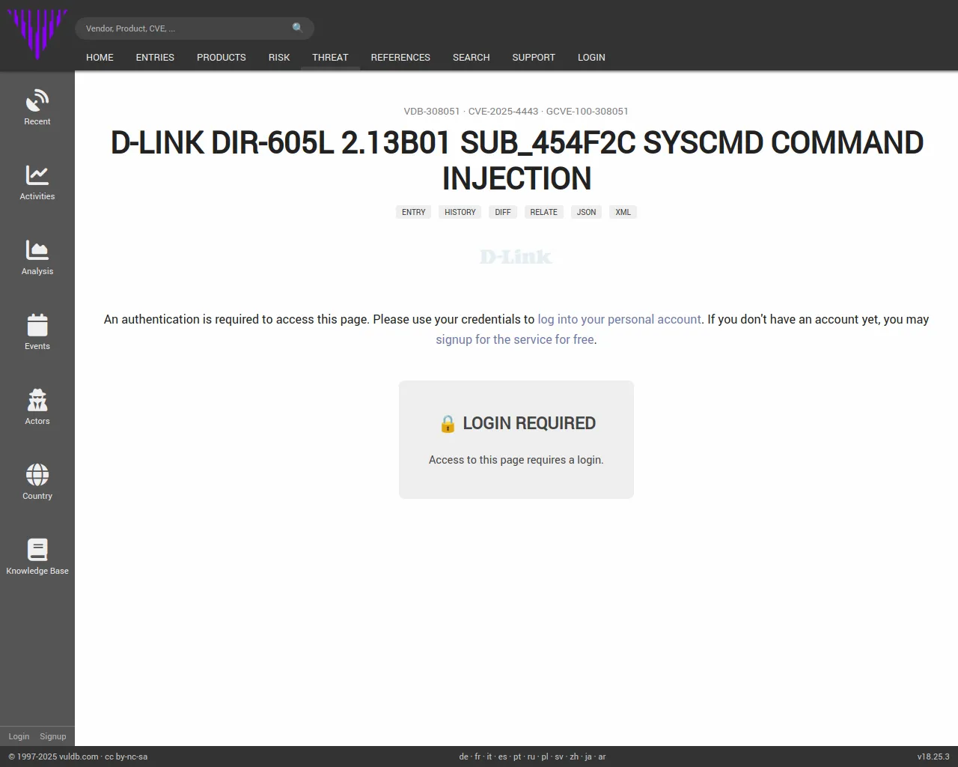Select the DIFF tab button
958x767 pixels.
point(503,212)
